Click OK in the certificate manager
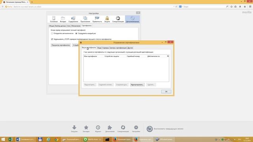Screen dimensions: 253x142 (x=166, y=92)
